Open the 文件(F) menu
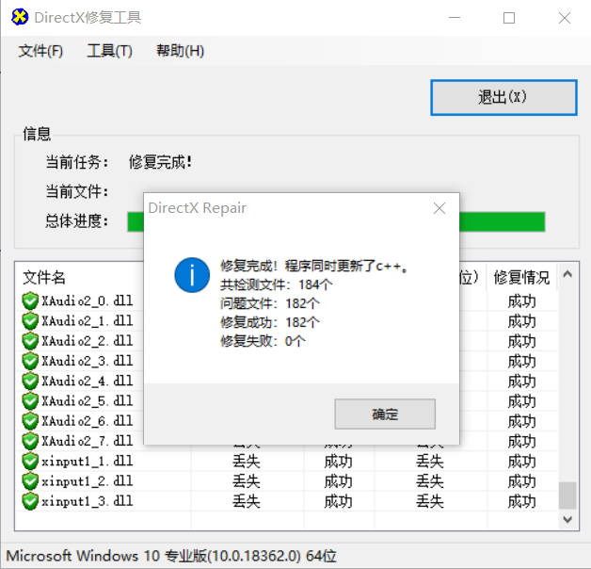This screenshot has height=569, width=591. pyautogui.click(x=40, y=51)
